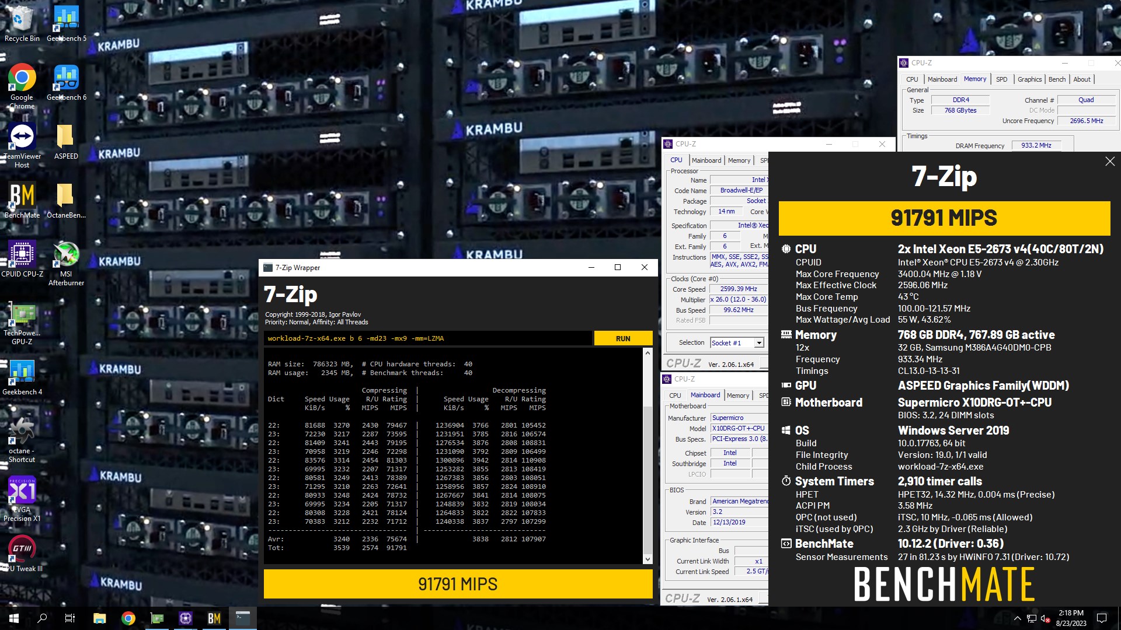
Task: Launch Google Chrome from desktop
Action: tap(22, 86)
